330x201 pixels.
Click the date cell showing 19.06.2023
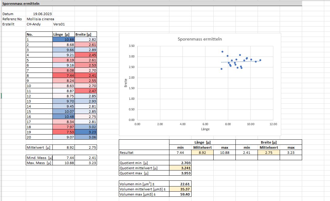point(40,14)
